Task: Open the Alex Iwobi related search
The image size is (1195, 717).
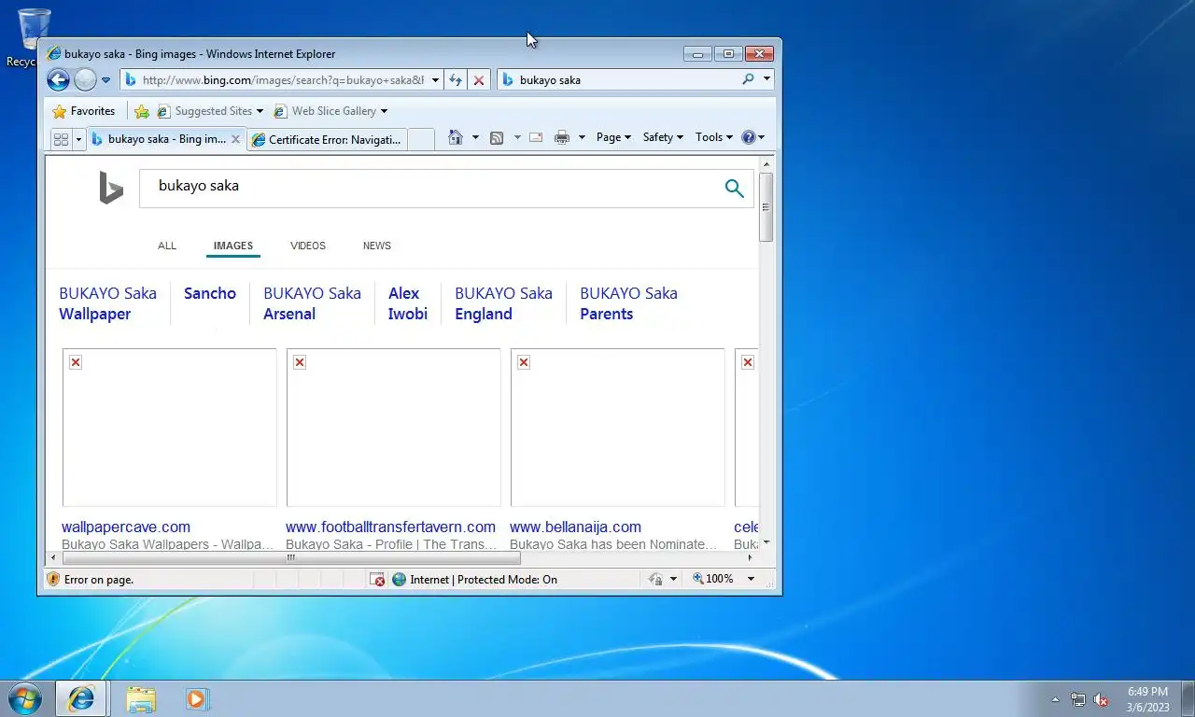Action: (408, 303)
